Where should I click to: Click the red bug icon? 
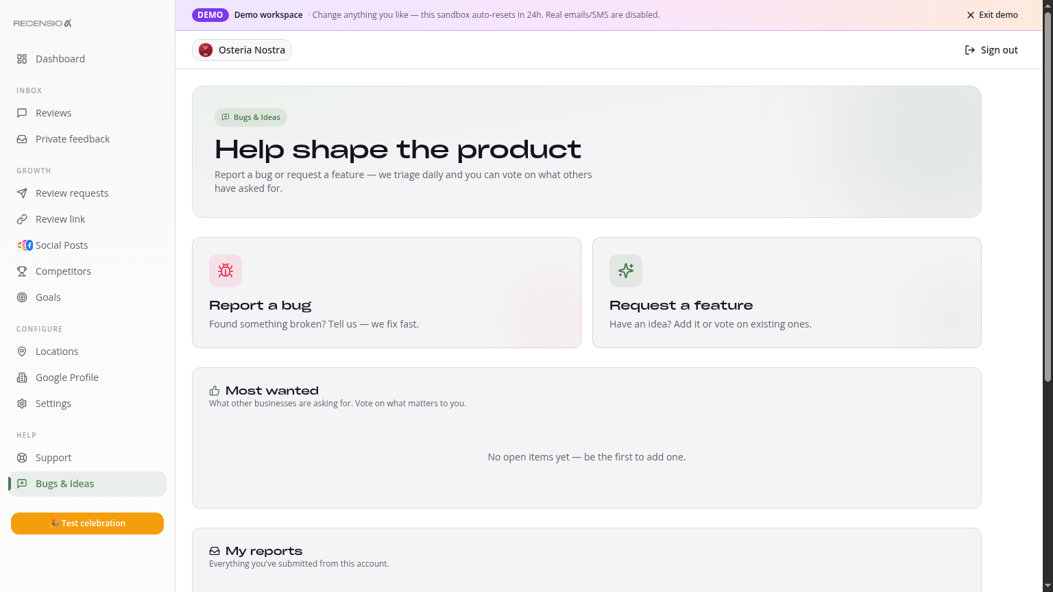(x=226, y=271)
